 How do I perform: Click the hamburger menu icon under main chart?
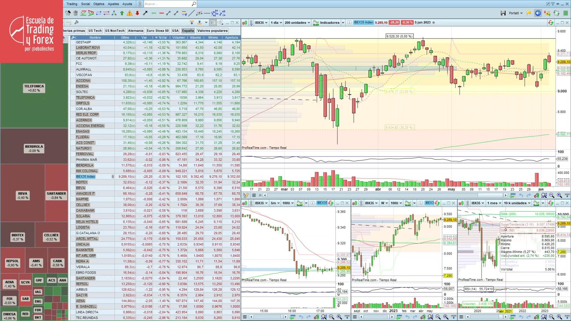pos(254,195)
